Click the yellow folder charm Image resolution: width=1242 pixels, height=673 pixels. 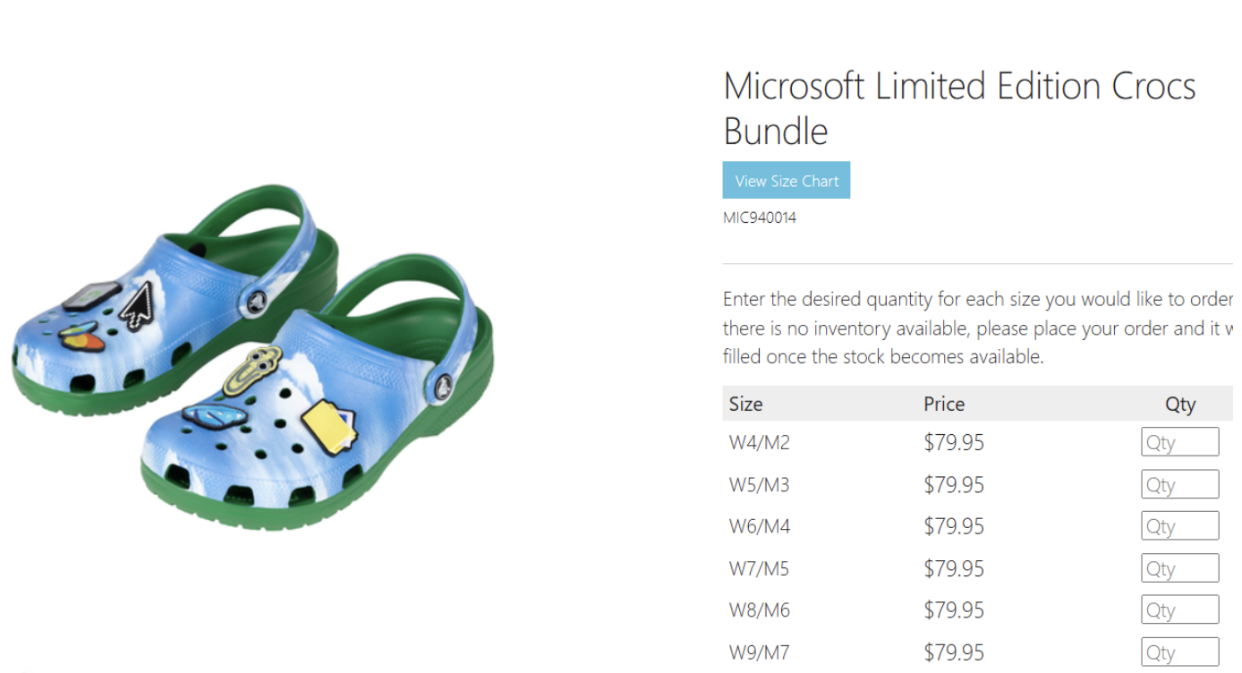[328, 426]
